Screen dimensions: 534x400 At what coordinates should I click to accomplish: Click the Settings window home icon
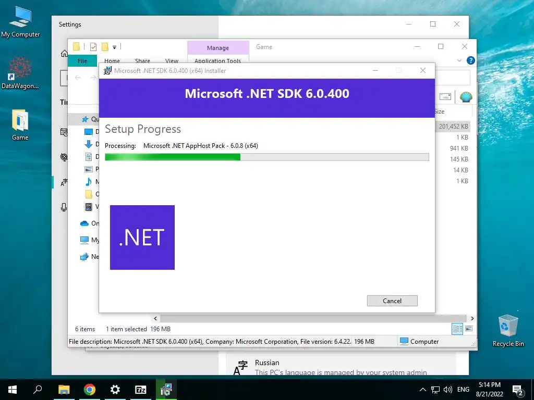click(x=64, y=54)
